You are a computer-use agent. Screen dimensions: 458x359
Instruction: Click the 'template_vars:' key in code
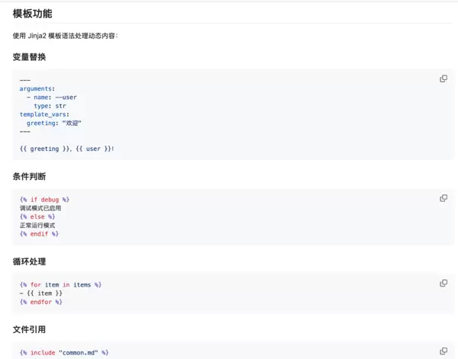click(x=44, y=114)
